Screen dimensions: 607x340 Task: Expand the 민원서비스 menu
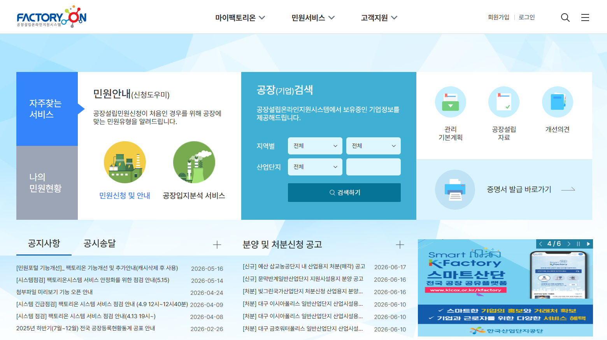tap(313, 18)
